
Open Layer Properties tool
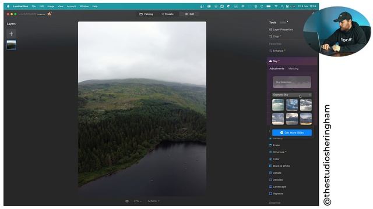[281, 30]
